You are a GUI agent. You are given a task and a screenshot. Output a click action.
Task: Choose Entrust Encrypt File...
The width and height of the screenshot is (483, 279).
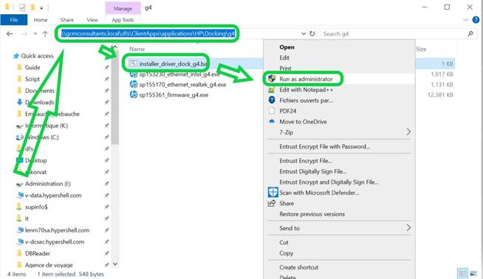(x=306, y=161)
